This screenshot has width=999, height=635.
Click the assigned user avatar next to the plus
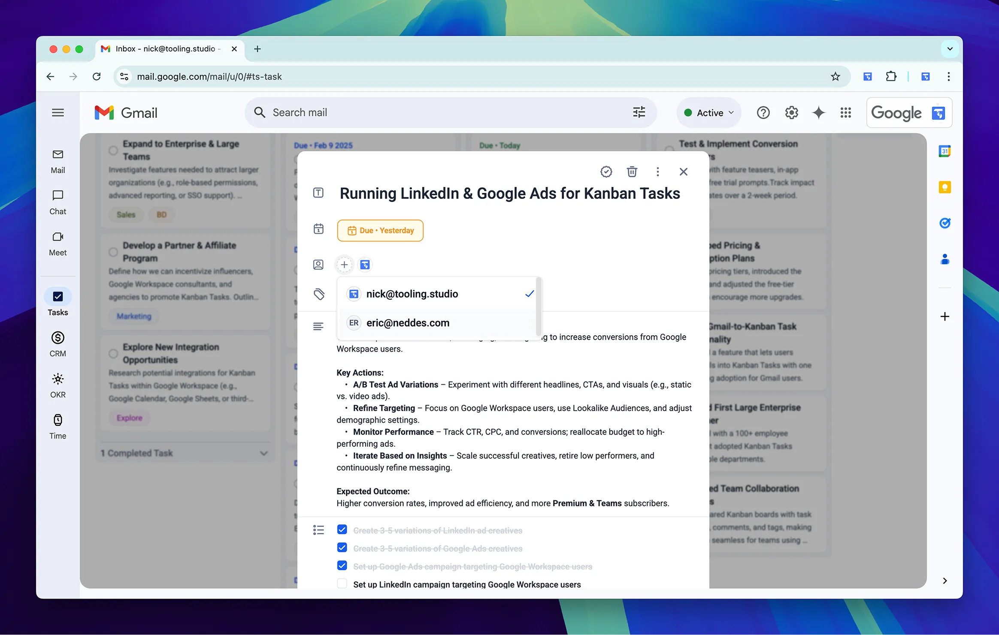point(365,265)
